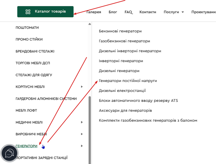
Task: Select КОРПУСНІ МЕБЛІ category
Action: [x=30, y=87]
